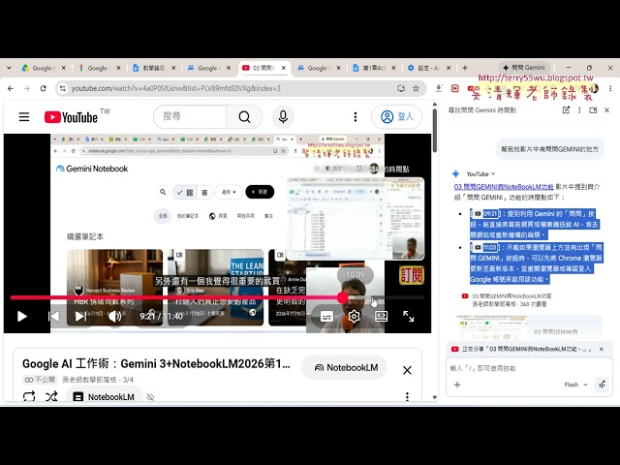
Task: Click the YouTube search magnifier button
Action: click(244, 117)
